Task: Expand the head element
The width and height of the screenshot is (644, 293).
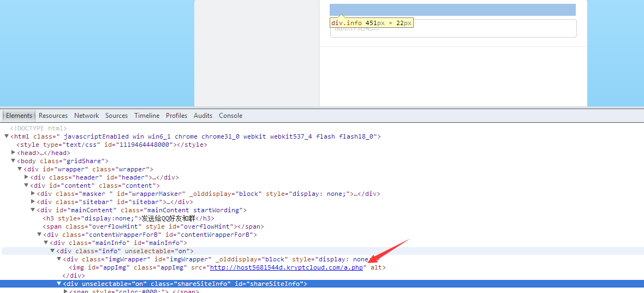Action: coord(13,153)
